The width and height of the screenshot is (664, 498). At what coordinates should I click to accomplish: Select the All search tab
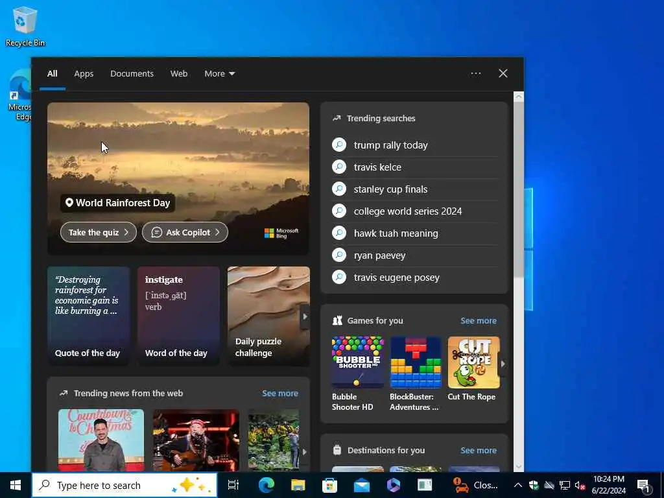click(x=52, y=74)
